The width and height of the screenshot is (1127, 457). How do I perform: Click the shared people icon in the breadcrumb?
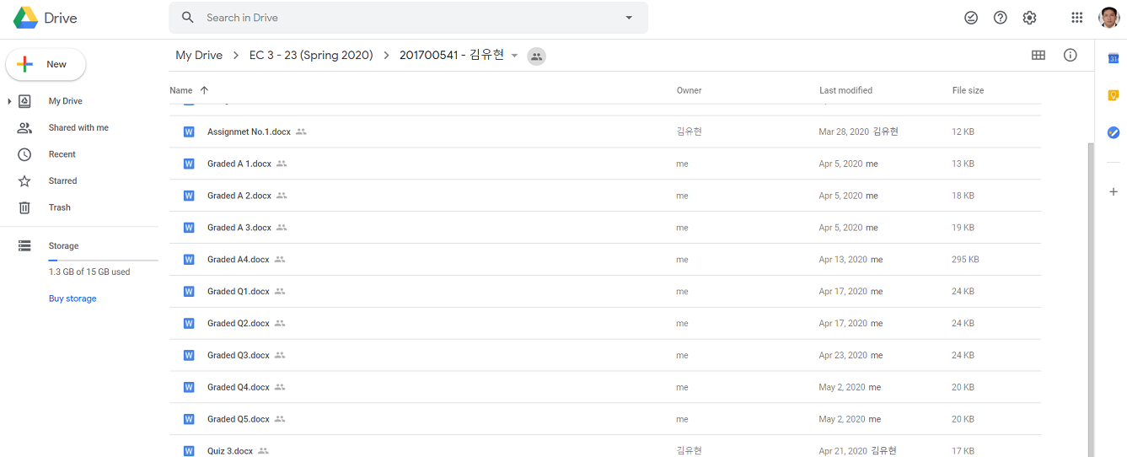536,56
